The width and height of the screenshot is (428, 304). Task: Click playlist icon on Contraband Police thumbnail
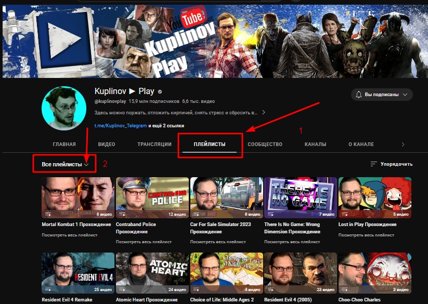click(x=122, y=214)
